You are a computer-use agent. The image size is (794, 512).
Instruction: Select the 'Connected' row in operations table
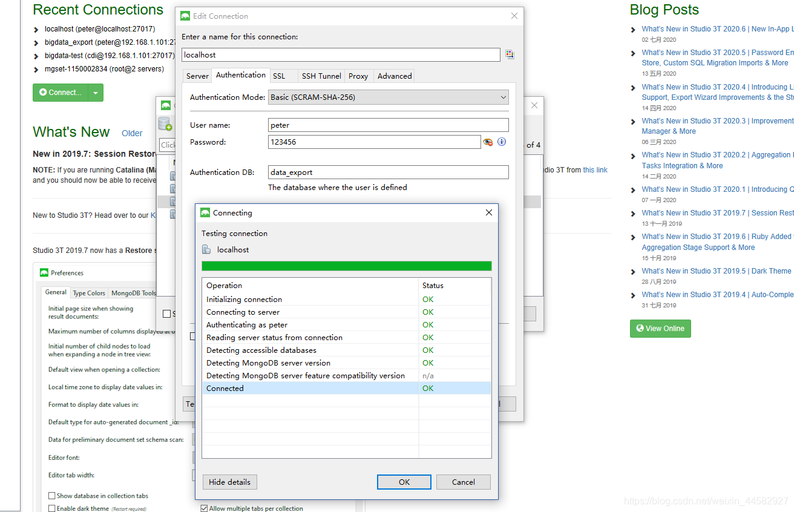tap(346, 389)
